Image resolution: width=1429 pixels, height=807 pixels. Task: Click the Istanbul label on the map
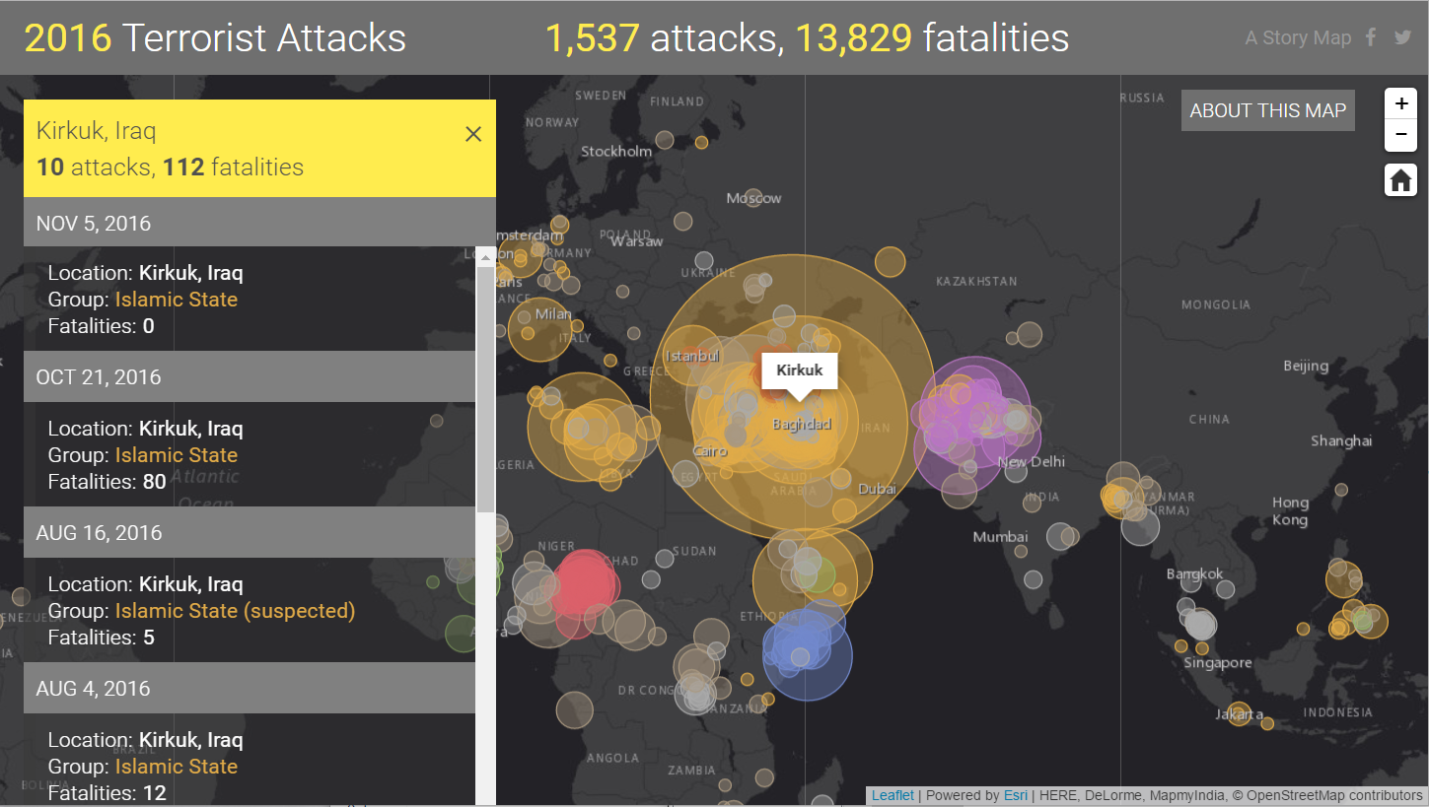coord(692,356)
